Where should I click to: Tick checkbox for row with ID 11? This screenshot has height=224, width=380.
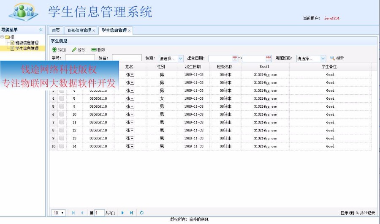(x=62, y=122)
